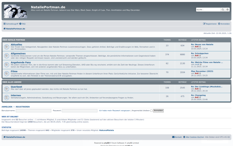The width and height of the screenshot is (233, 146).
Task: Click Registrieren link above login form
Action: pos(23,107)
